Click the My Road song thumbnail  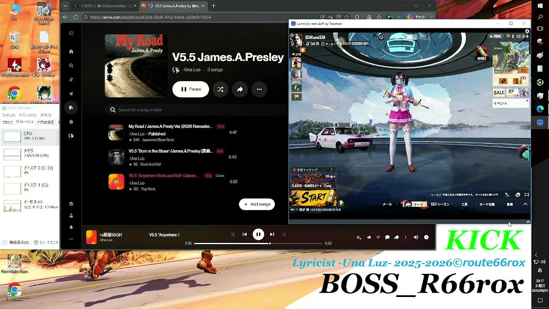tap(116, 133)
